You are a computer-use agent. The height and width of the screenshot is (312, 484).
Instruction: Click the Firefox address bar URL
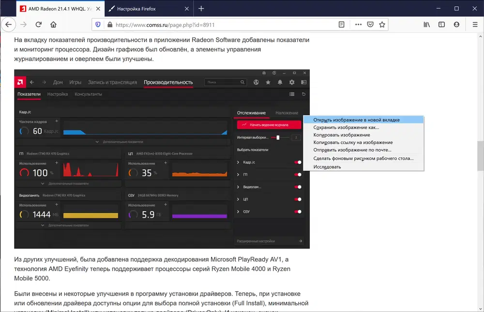click(x=165, y=25)
